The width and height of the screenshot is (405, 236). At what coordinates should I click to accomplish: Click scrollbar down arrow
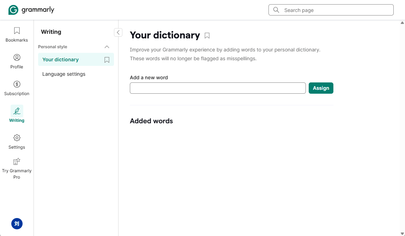tap(402, 234)
